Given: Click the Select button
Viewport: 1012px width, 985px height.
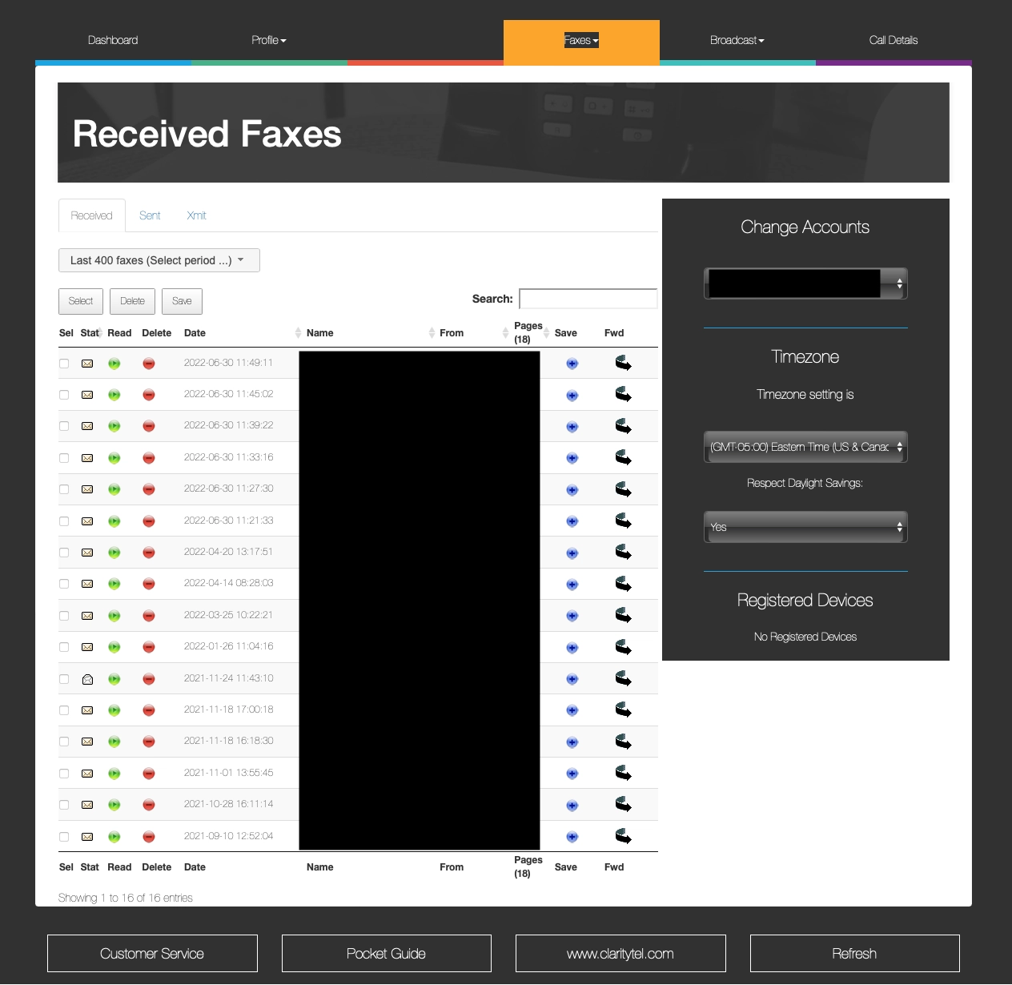Looking at the screenshot, I should click(81, 301).
